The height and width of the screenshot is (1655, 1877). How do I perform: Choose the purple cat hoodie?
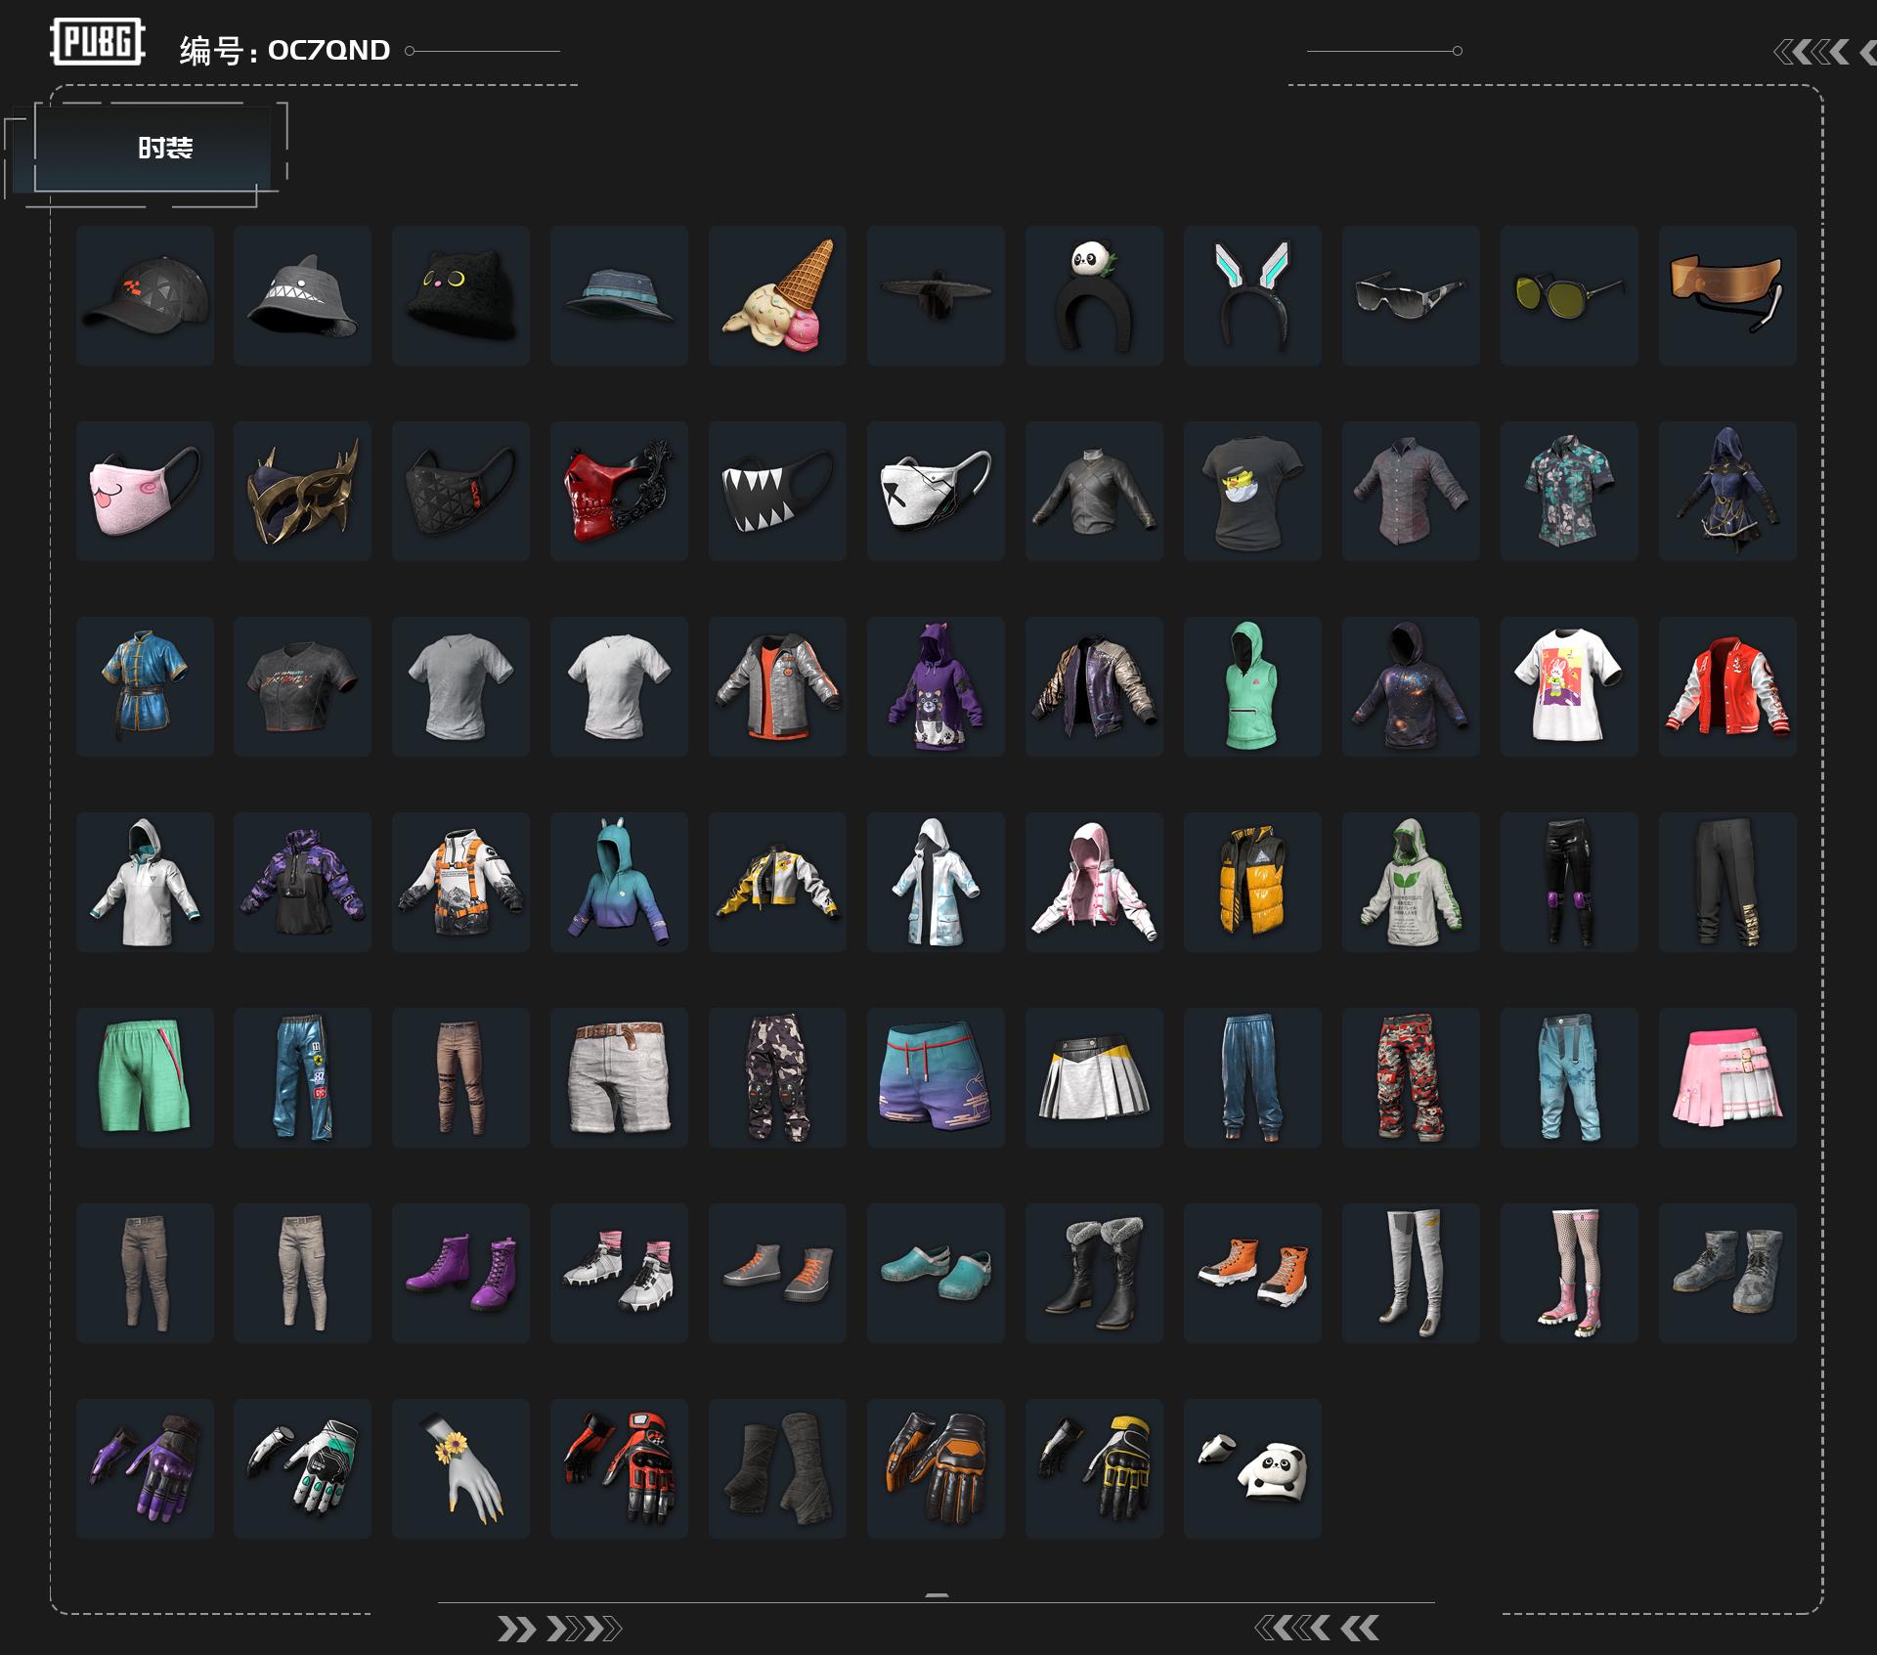(x=936, y=686)
